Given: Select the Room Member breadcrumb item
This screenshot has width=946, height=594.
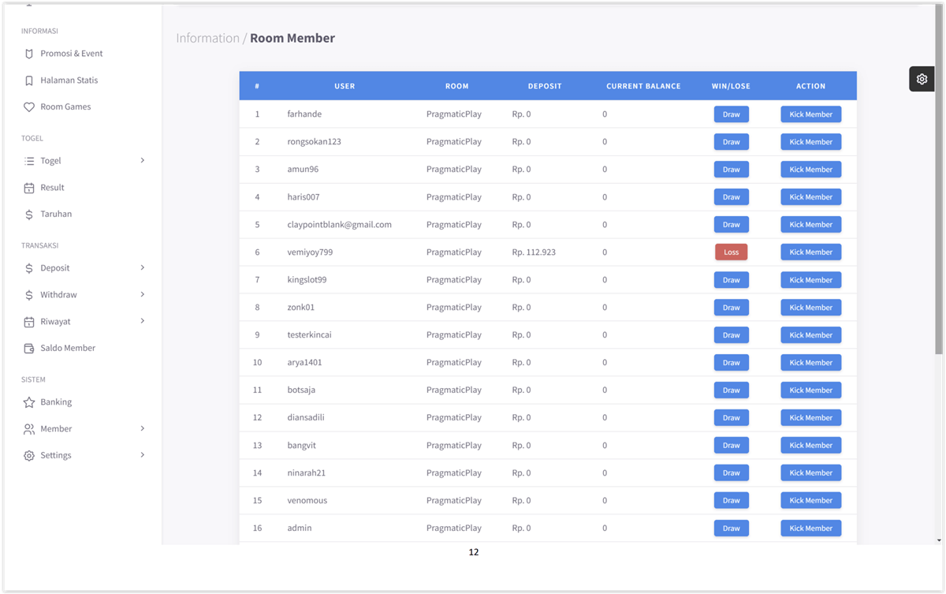Looking at the screenshot, I should [x=292, y=37].
